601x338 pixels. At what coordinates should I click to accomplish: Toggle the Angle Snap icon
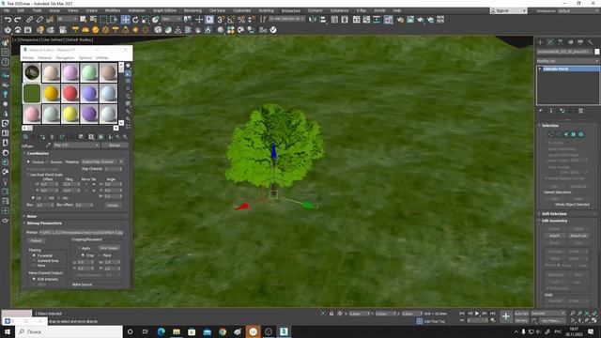[x=231, y=19]
